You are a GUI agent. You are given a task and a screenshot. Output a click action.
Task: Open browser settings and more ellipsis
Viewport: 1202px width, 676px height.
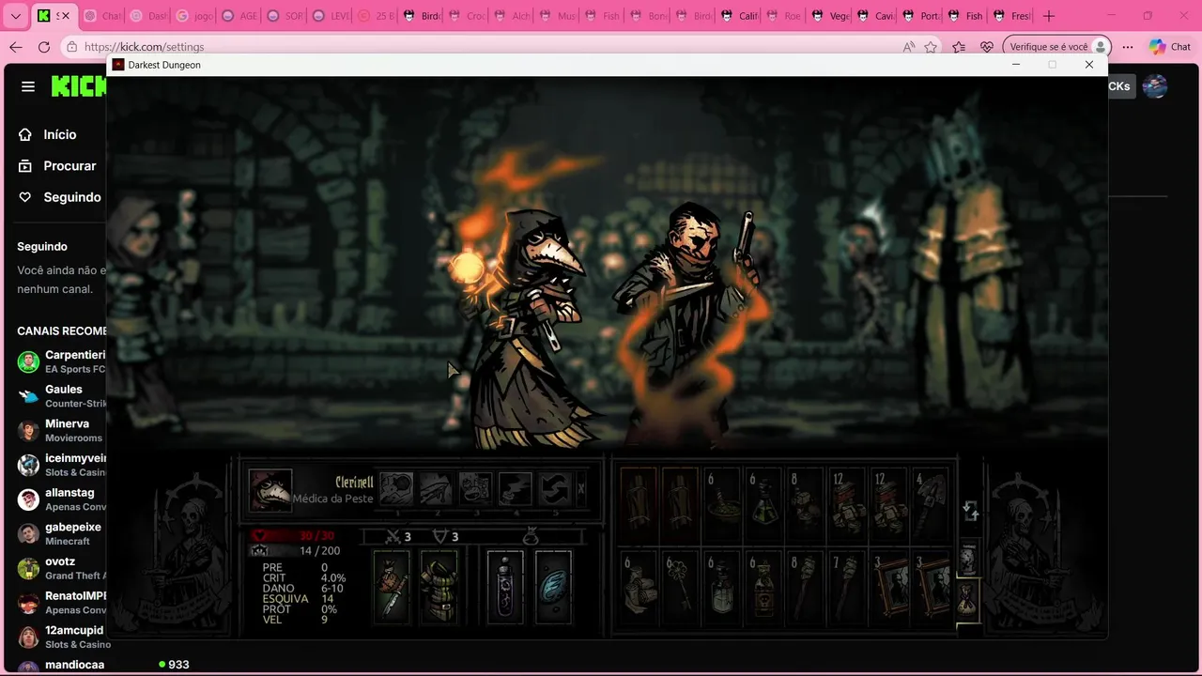[1128, 47]
